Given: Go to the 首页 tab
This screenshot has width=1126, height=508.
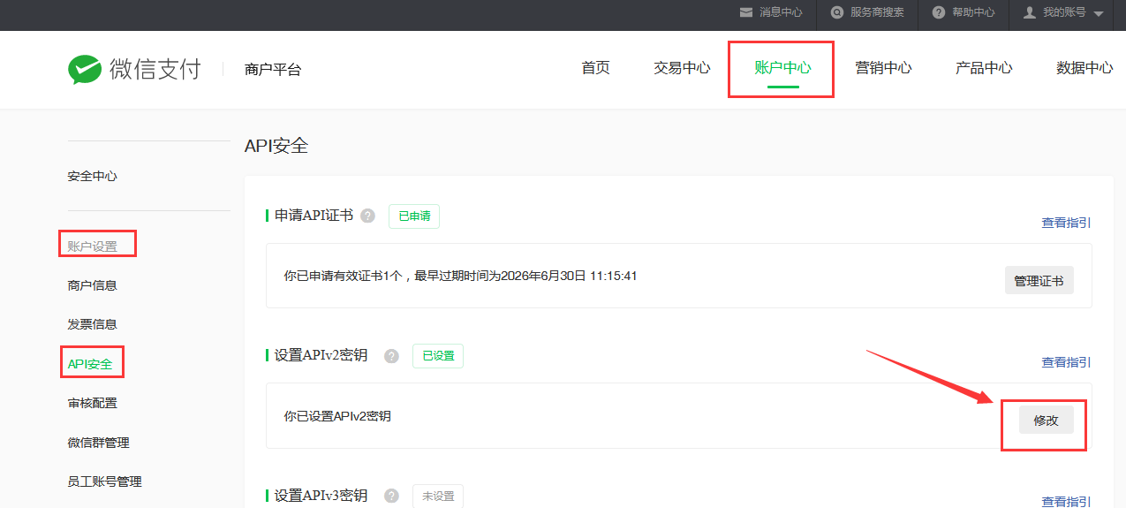Looking at the screenshot, I should (x=595, y=68).
